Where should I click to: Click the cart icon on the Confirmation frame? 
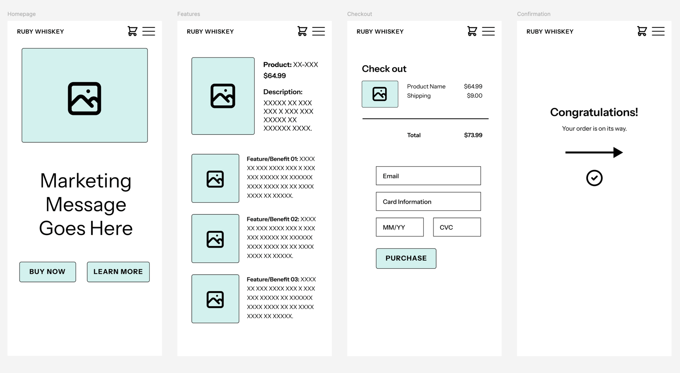642,31
